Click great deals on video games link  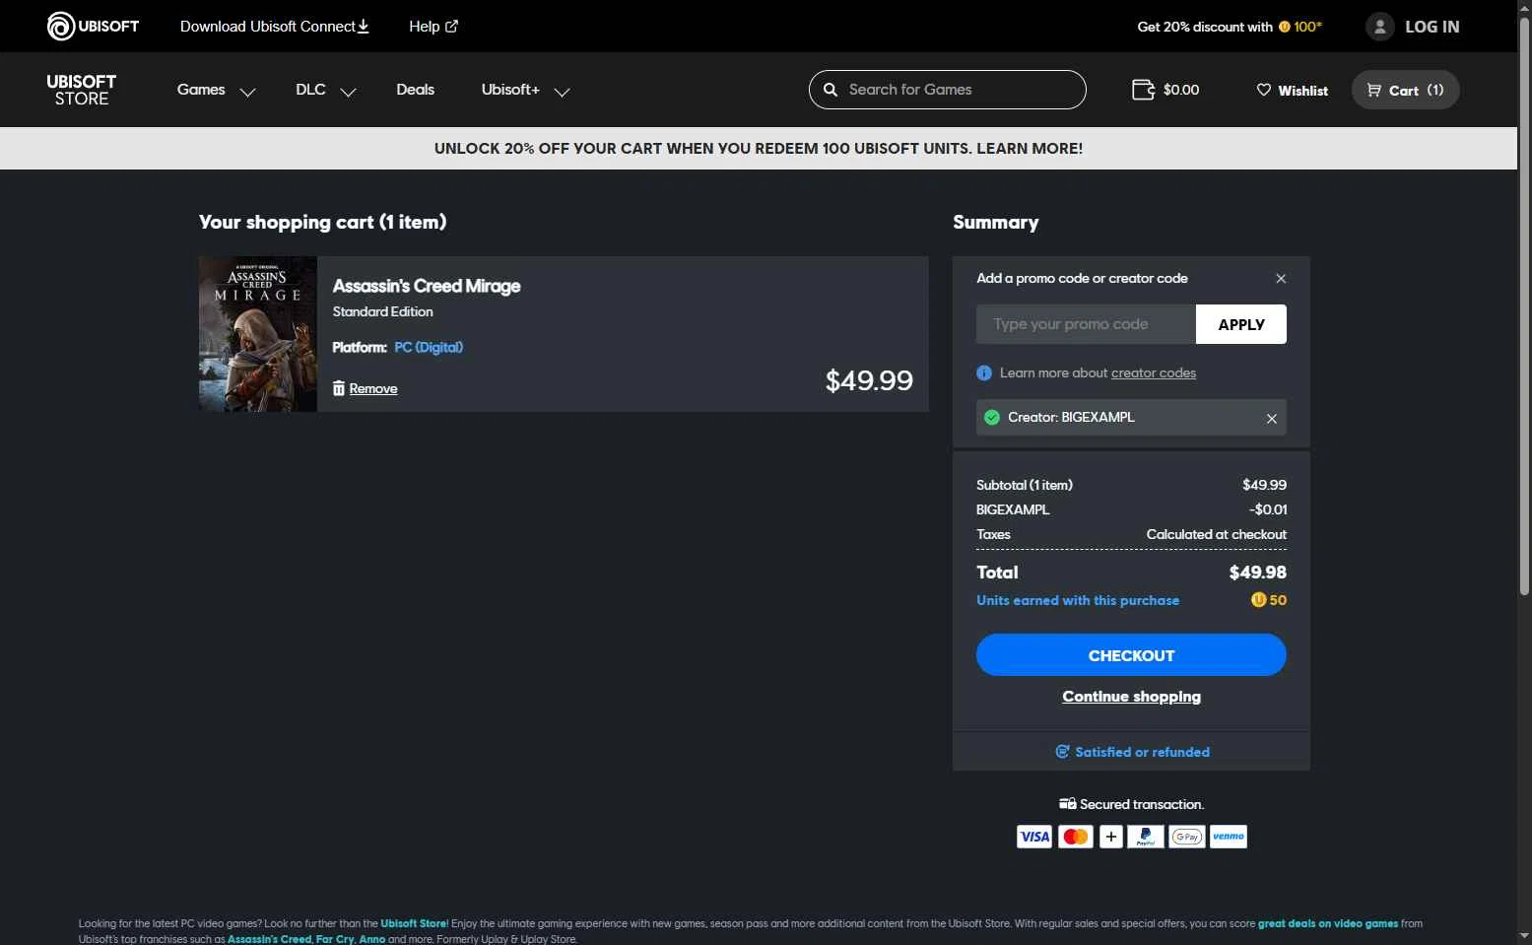click(1328, 923)
